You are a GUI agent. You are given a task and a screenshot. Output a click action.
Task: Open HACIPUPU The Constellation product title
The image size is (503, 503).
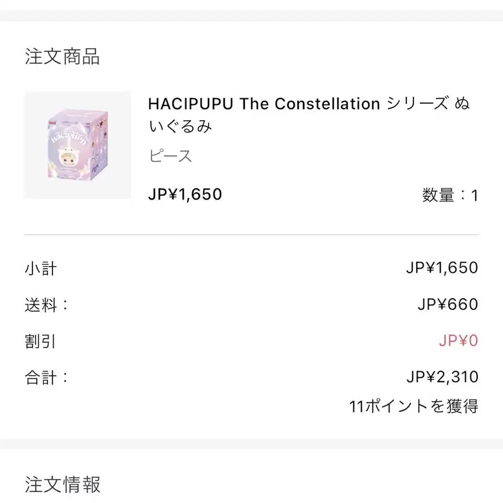click(309, 115)
